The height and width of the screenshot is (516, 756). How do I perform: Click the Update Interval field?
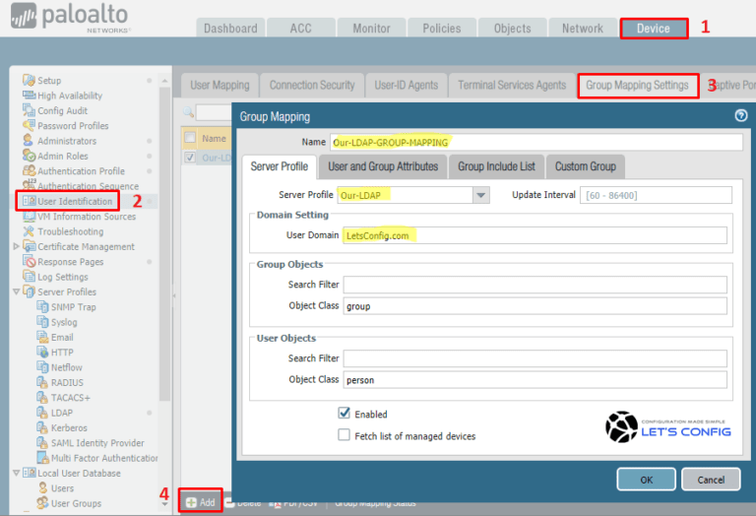[656, 195]
